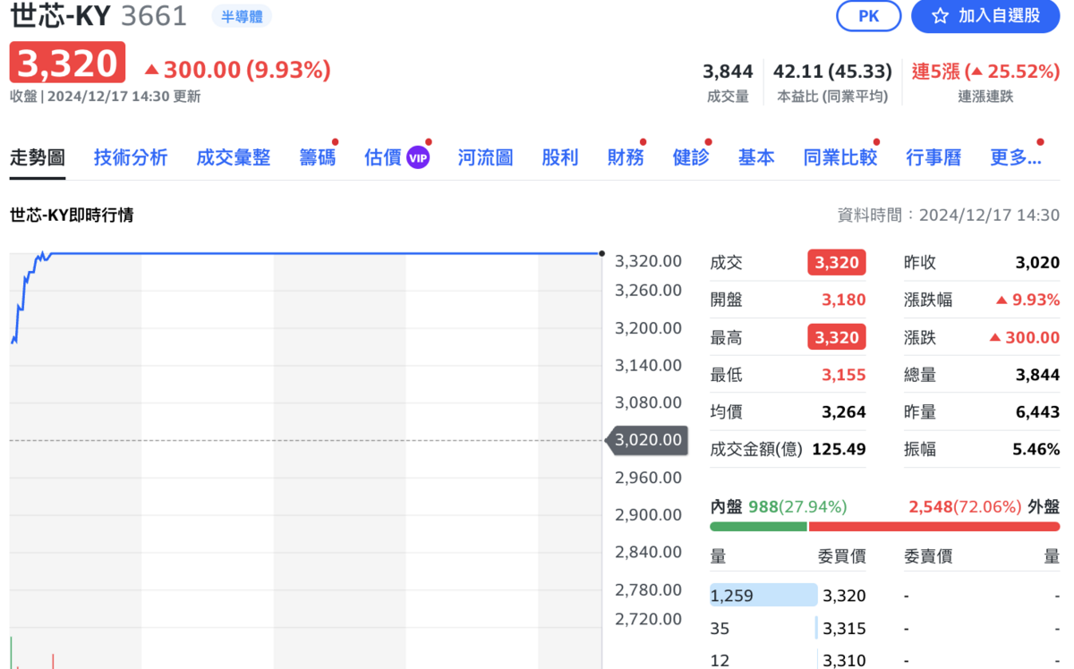Select the 半導體 industry tag
Viewport: 1074px width, 669px height.
click(241, 15)
